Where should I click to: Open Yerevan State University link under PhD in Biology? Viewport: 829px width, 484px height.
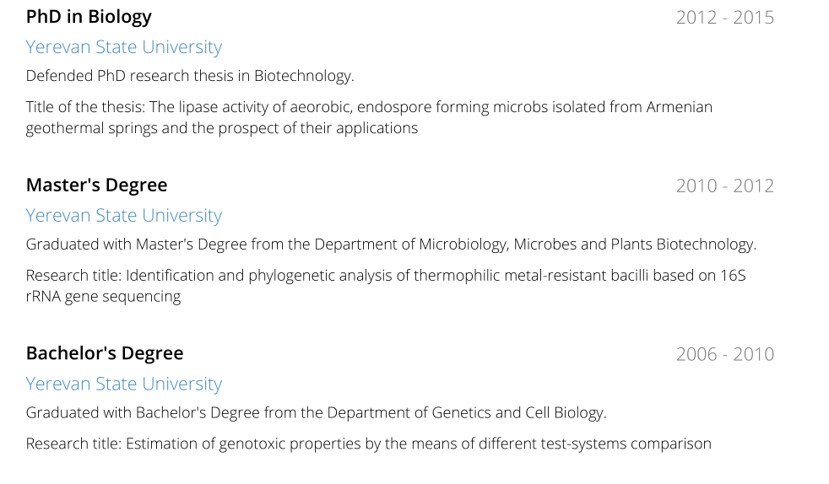point(124,47)
